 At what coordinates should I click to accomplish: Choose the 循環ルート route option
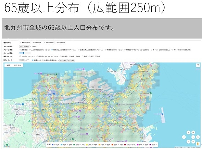(x=33, y=60)
